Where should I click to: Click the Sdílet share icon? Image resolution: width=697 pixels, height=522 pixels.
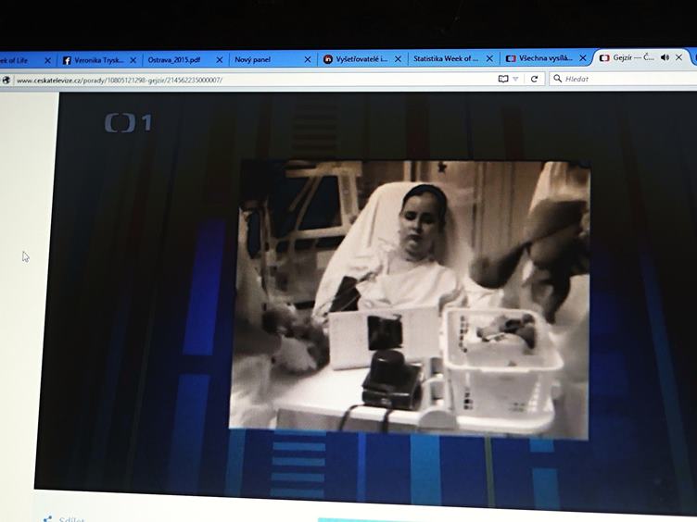click(47, 519)
